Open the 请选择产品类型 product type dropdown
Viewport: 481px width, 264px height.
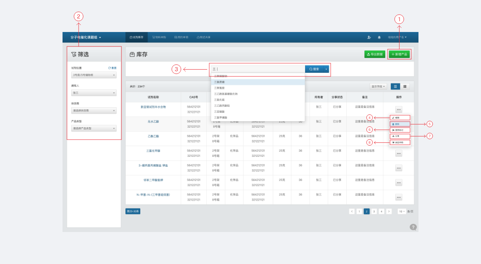tap(94, 128)
